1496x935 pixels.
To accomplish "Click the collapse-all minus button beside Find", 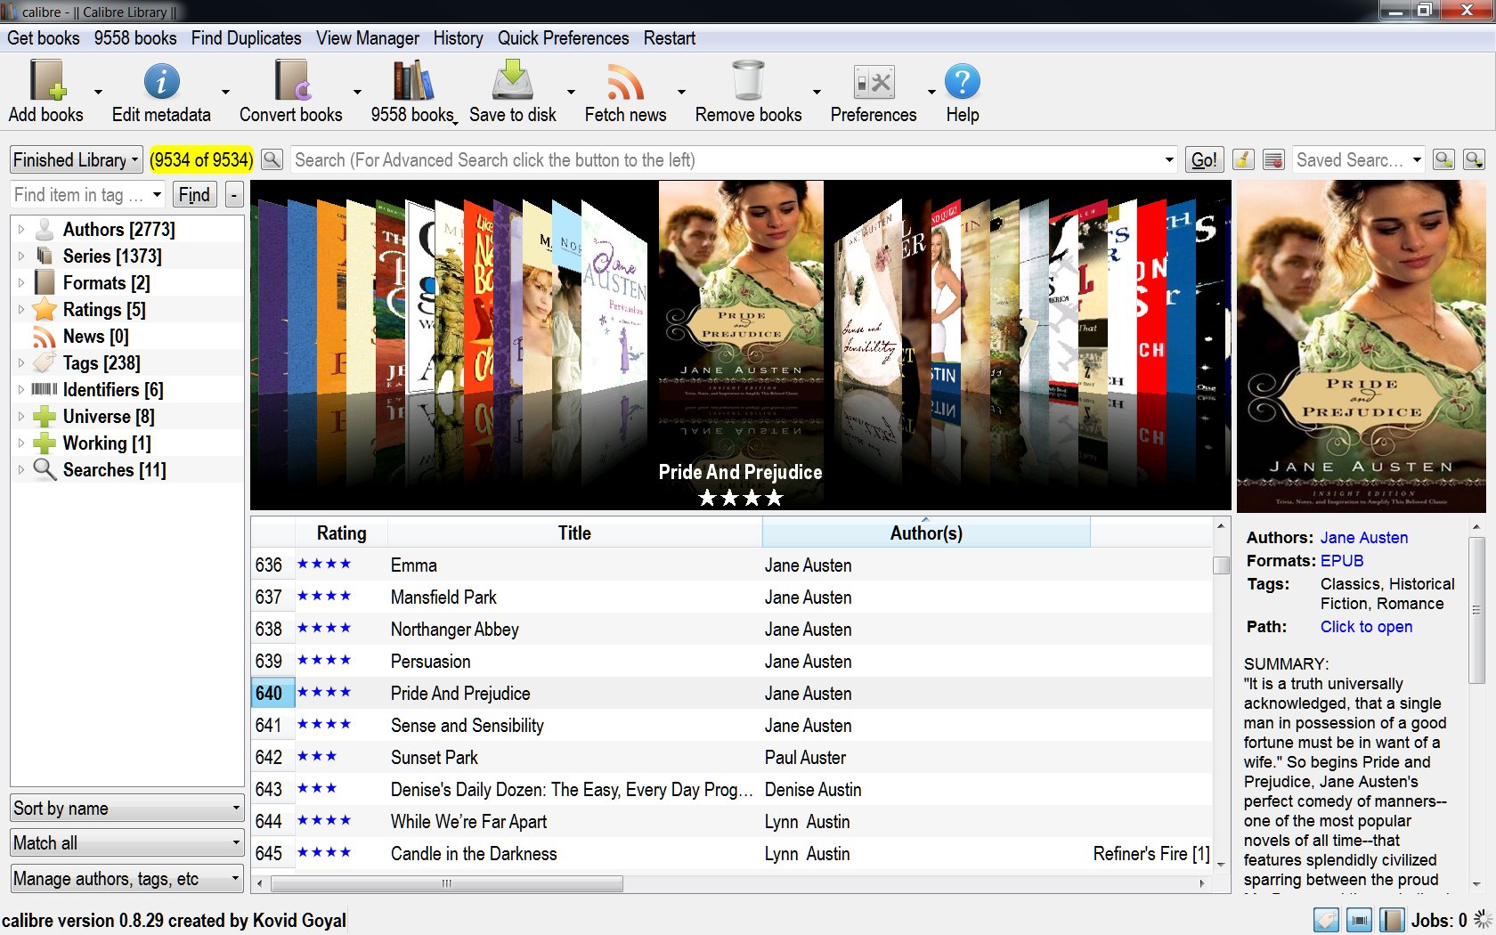I will [234, 194].
